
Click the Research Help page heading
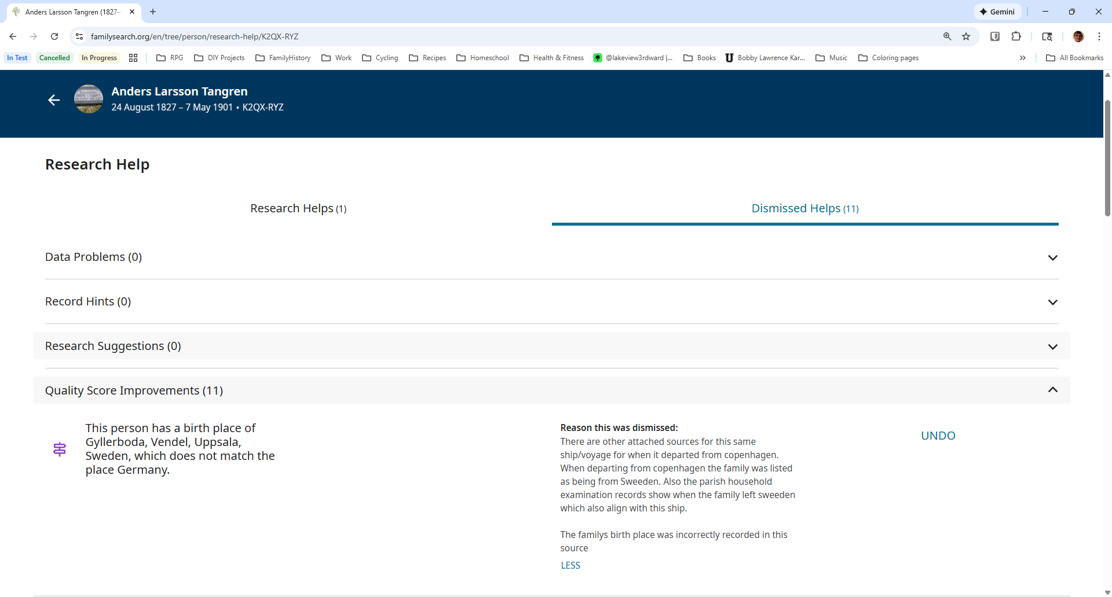click(x=97, y=164)
